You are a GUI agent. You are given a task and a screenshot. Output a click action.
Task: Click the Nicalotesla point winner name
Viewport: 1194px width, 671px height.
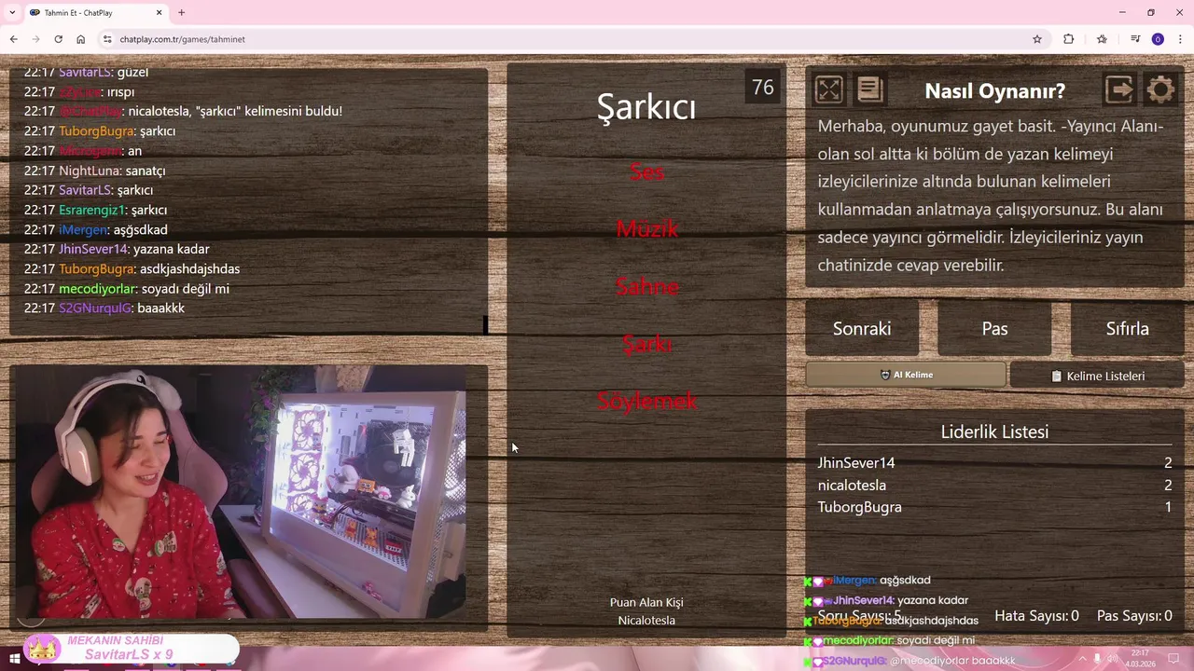pyautogui.click(x=646, y=621)
